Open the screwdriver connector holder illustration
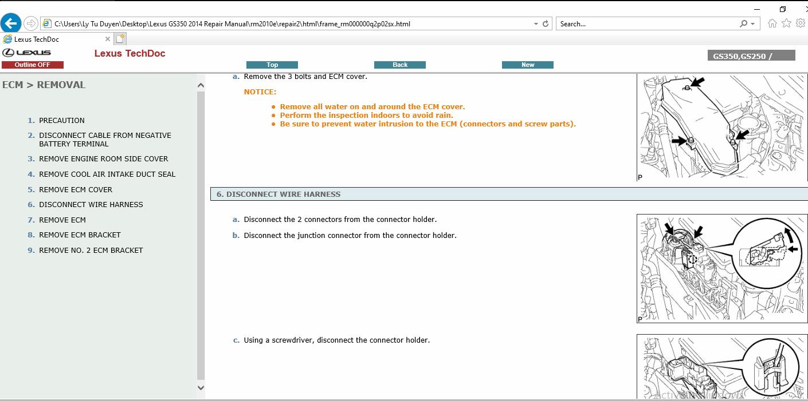 point(723,367)
